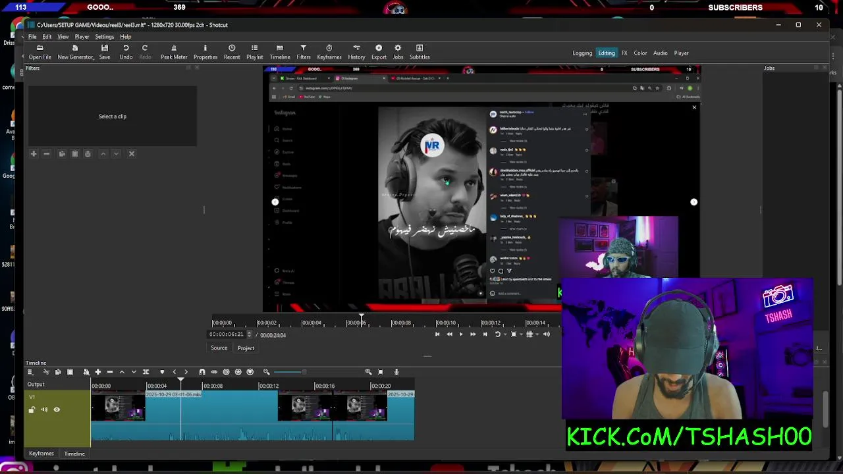Image resolution: width=843 pixels, height=474 pixels.
Task: Hide track V1 with eye icon
Action: [57, 409]
